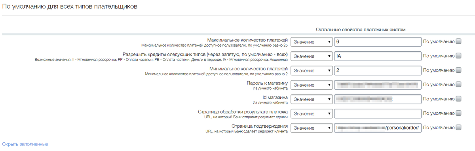Expand 'Значение' dropdown for Страница подтверждения
475x151 pixels.
[x=312, y=128]
